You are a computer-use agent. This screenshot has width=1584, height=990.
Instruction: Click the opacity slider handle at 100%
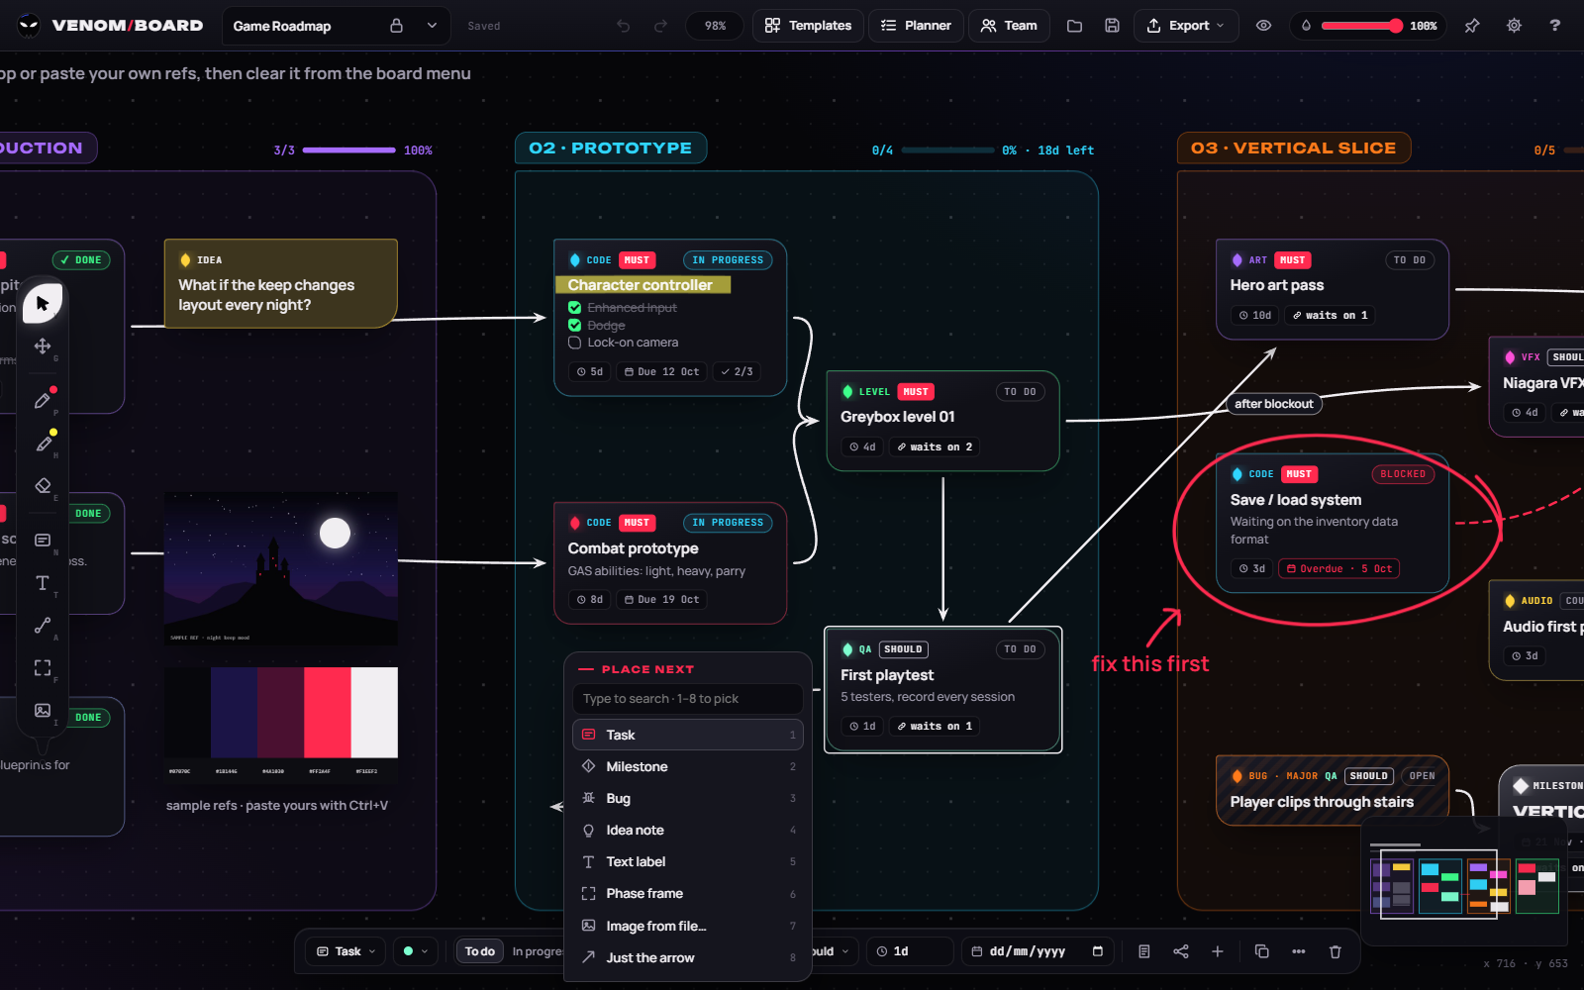point(1395,26)
